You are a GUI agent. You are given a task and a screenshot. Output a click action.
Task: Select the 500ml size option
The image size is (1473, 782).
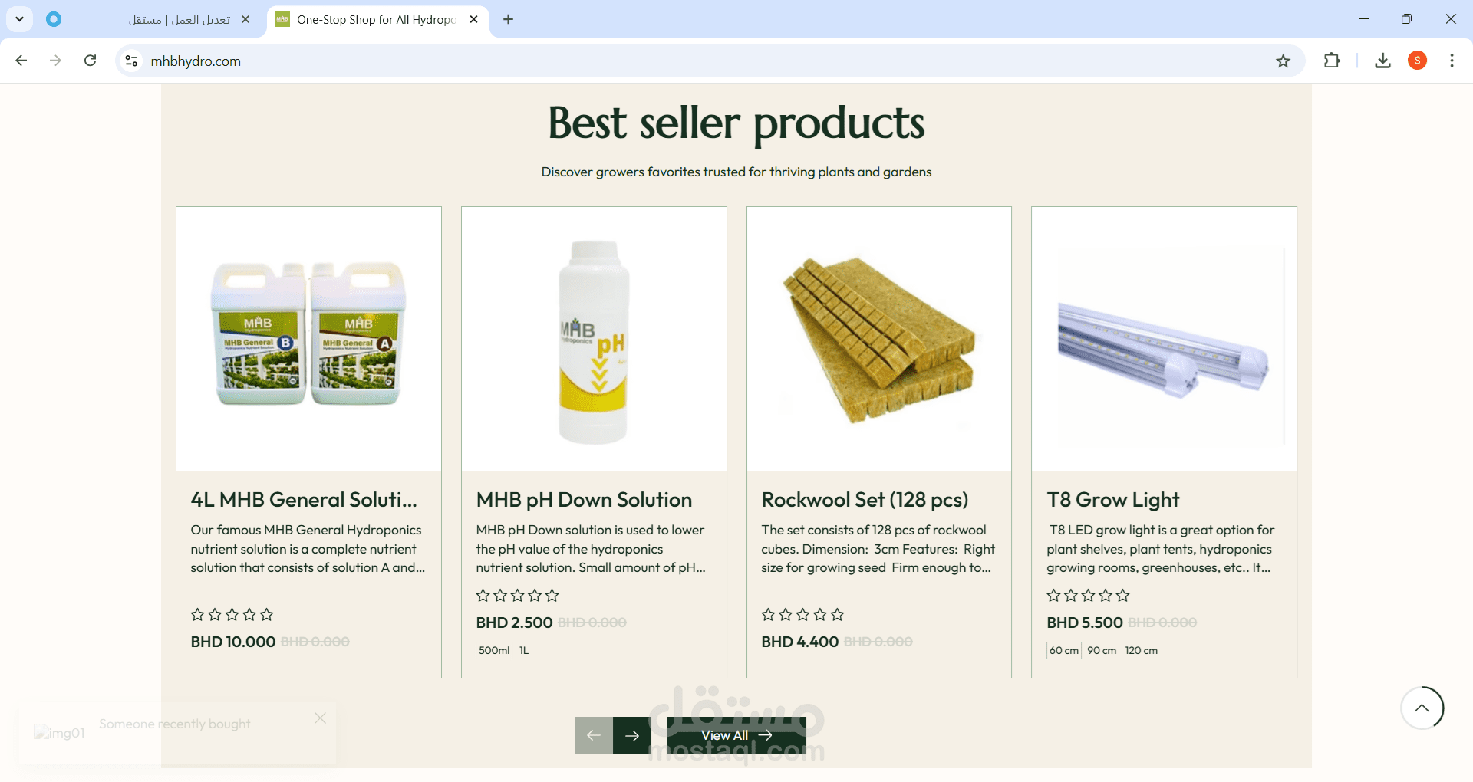tap(494, 650)
